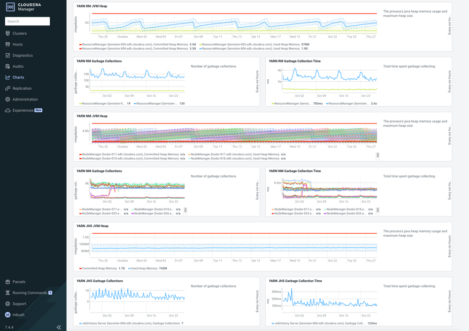Click the Hosts icon in sidebar
The height and width of the screenshot is (331, 469).
8,44
